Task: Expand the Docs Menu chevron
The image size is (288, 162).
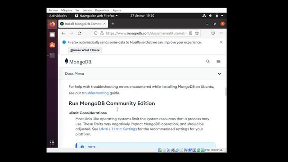Action: coord(219,74)
